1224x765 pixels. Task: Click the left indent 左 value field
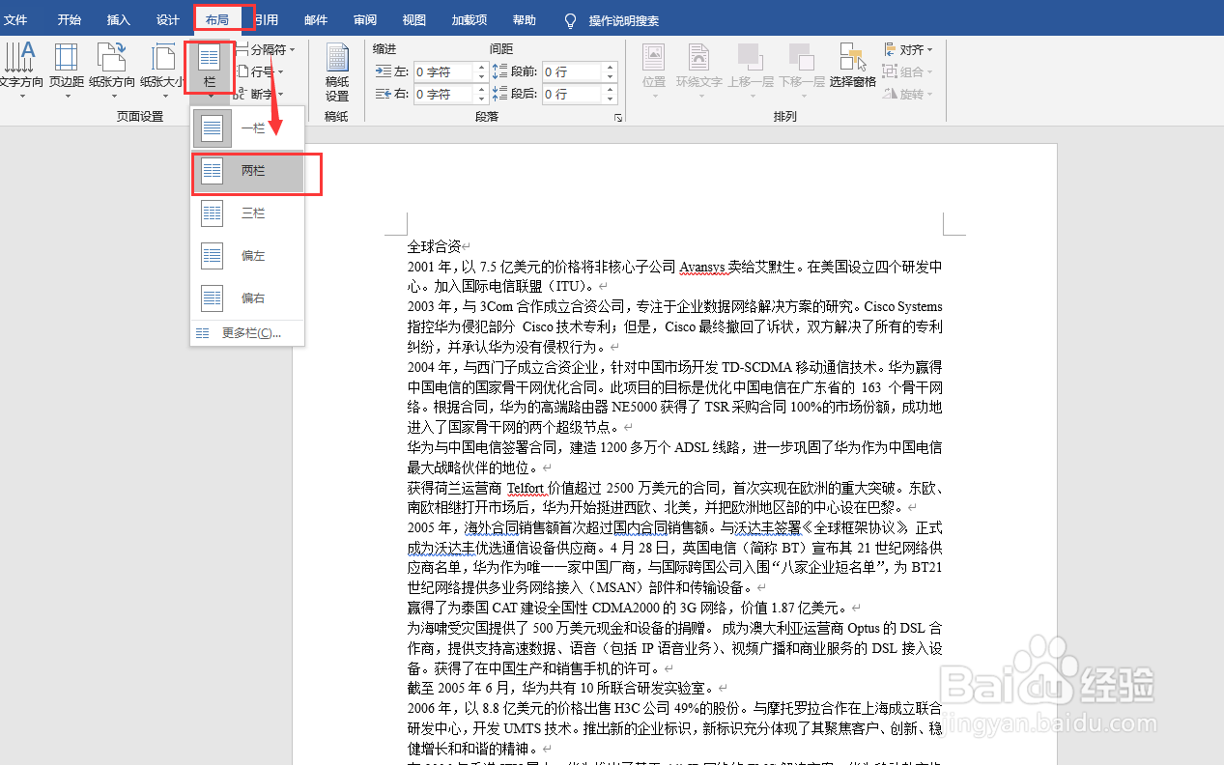pos(444,71)
